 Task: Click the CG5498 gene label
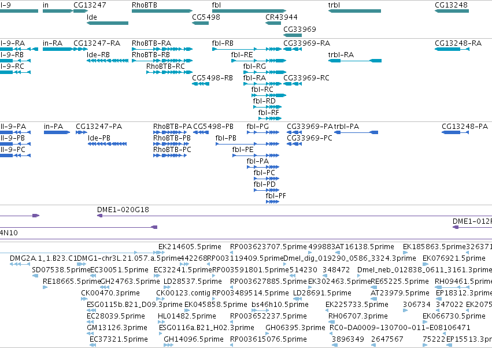click(206, 17)
